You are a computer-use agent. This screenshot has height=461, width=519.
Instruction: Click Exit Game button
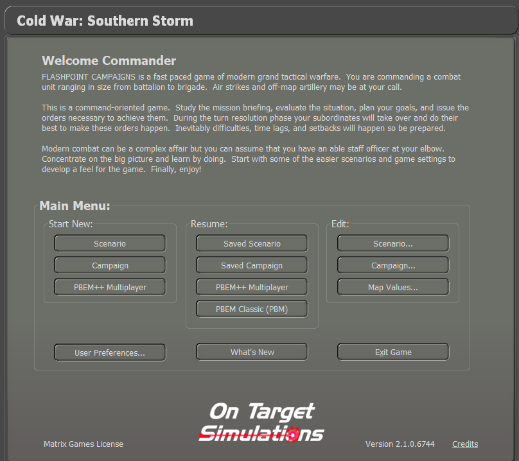(x=393, y=352)
